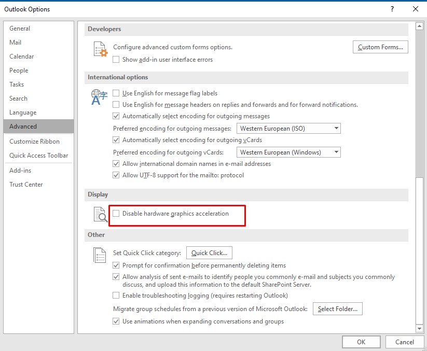Viewport: 427px width, 351px height.
Task: Click the International options globe language icon
Action: click(99, 97)
